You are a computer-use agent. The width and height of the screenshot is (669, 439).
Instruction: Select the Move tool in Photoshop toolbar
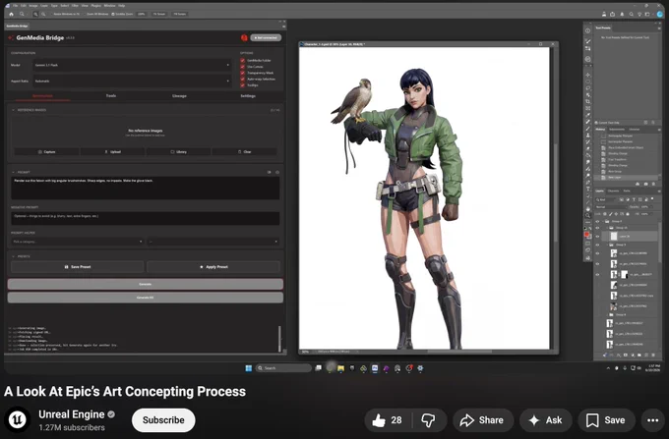pyautogui.click(x=588, y=75)
